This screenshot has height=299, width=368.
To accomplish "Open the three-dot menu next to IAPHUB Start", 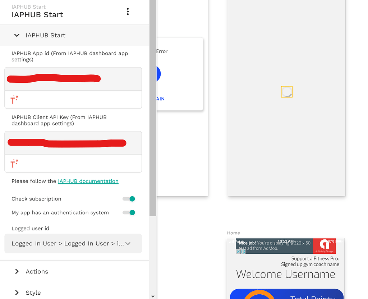I will coord(128,11).
